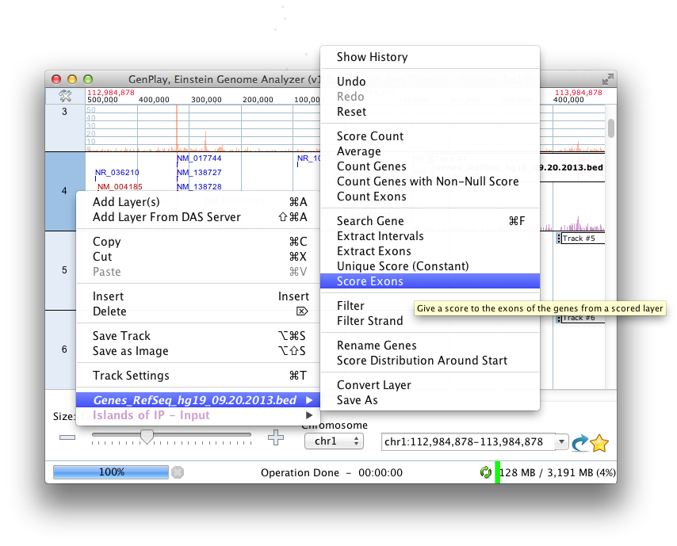Expand the genomic position combo box arrow
Image resolution: width=677 pixels, height=546 pixels.
562,441
